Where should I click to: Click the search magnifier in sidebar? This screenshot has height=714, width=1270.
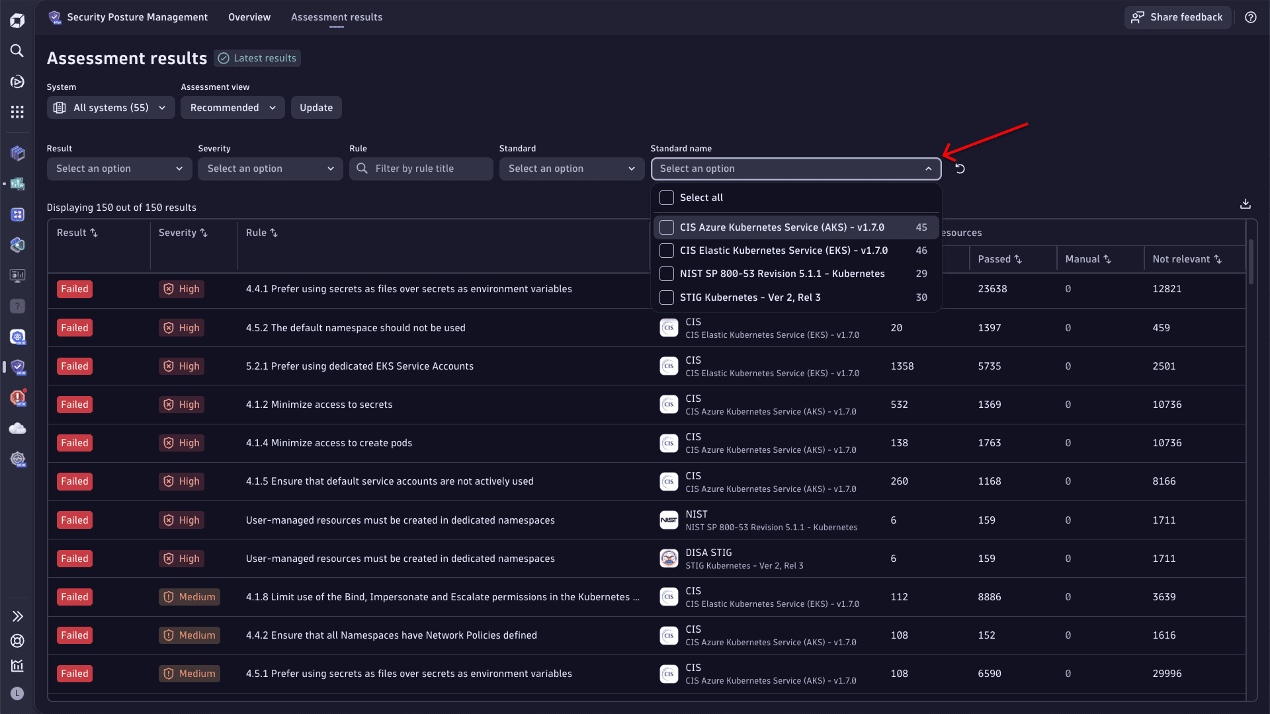point(17,51)
